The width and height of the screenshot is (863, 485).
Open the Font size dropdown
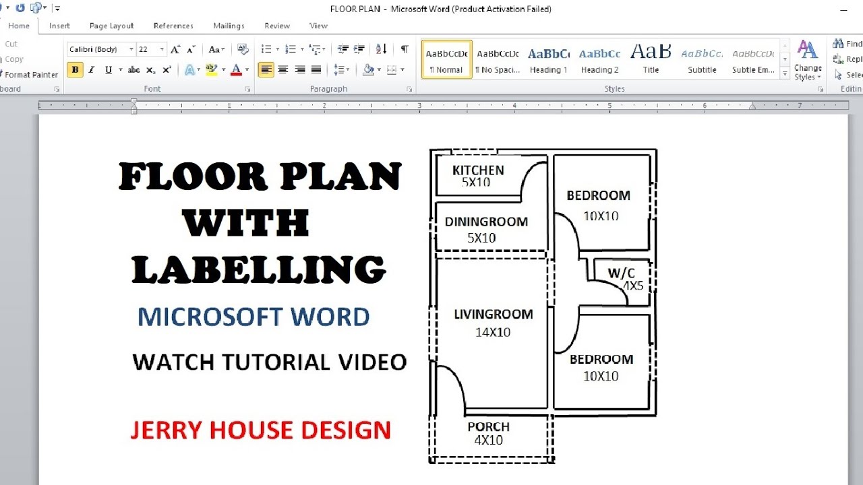(162, 49)
